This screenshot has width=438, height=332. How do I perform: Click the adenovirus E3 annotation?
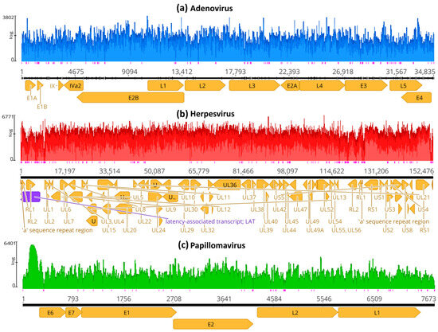tap(366, 86)
